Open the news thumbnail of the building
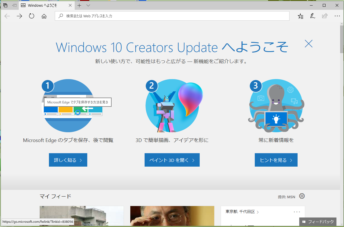Screen dimensions: 344x227 (x=82, y=216)
